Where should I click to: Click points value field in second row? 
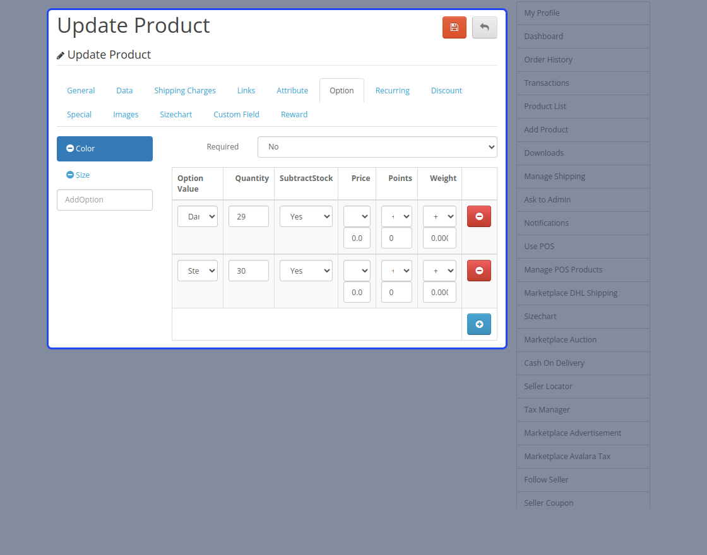coord(396,292)
